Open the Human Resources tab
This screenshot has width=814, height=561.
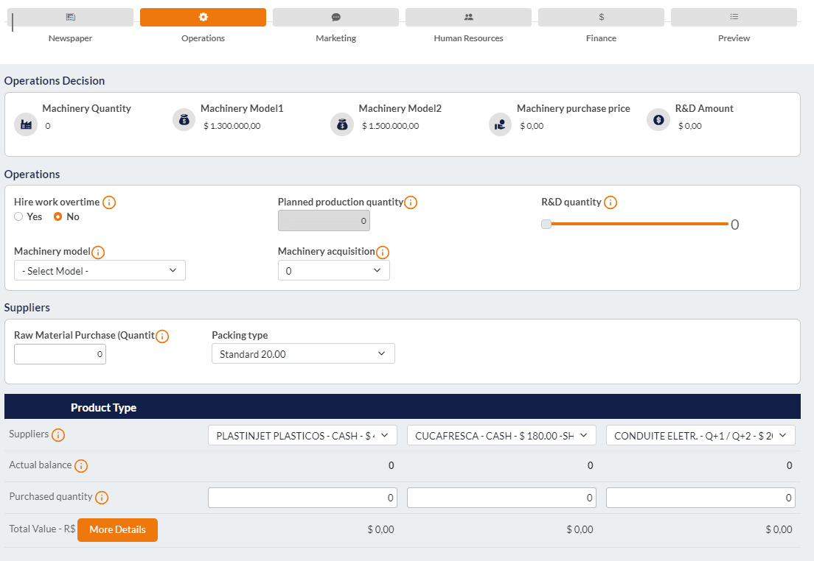[468, 18]
